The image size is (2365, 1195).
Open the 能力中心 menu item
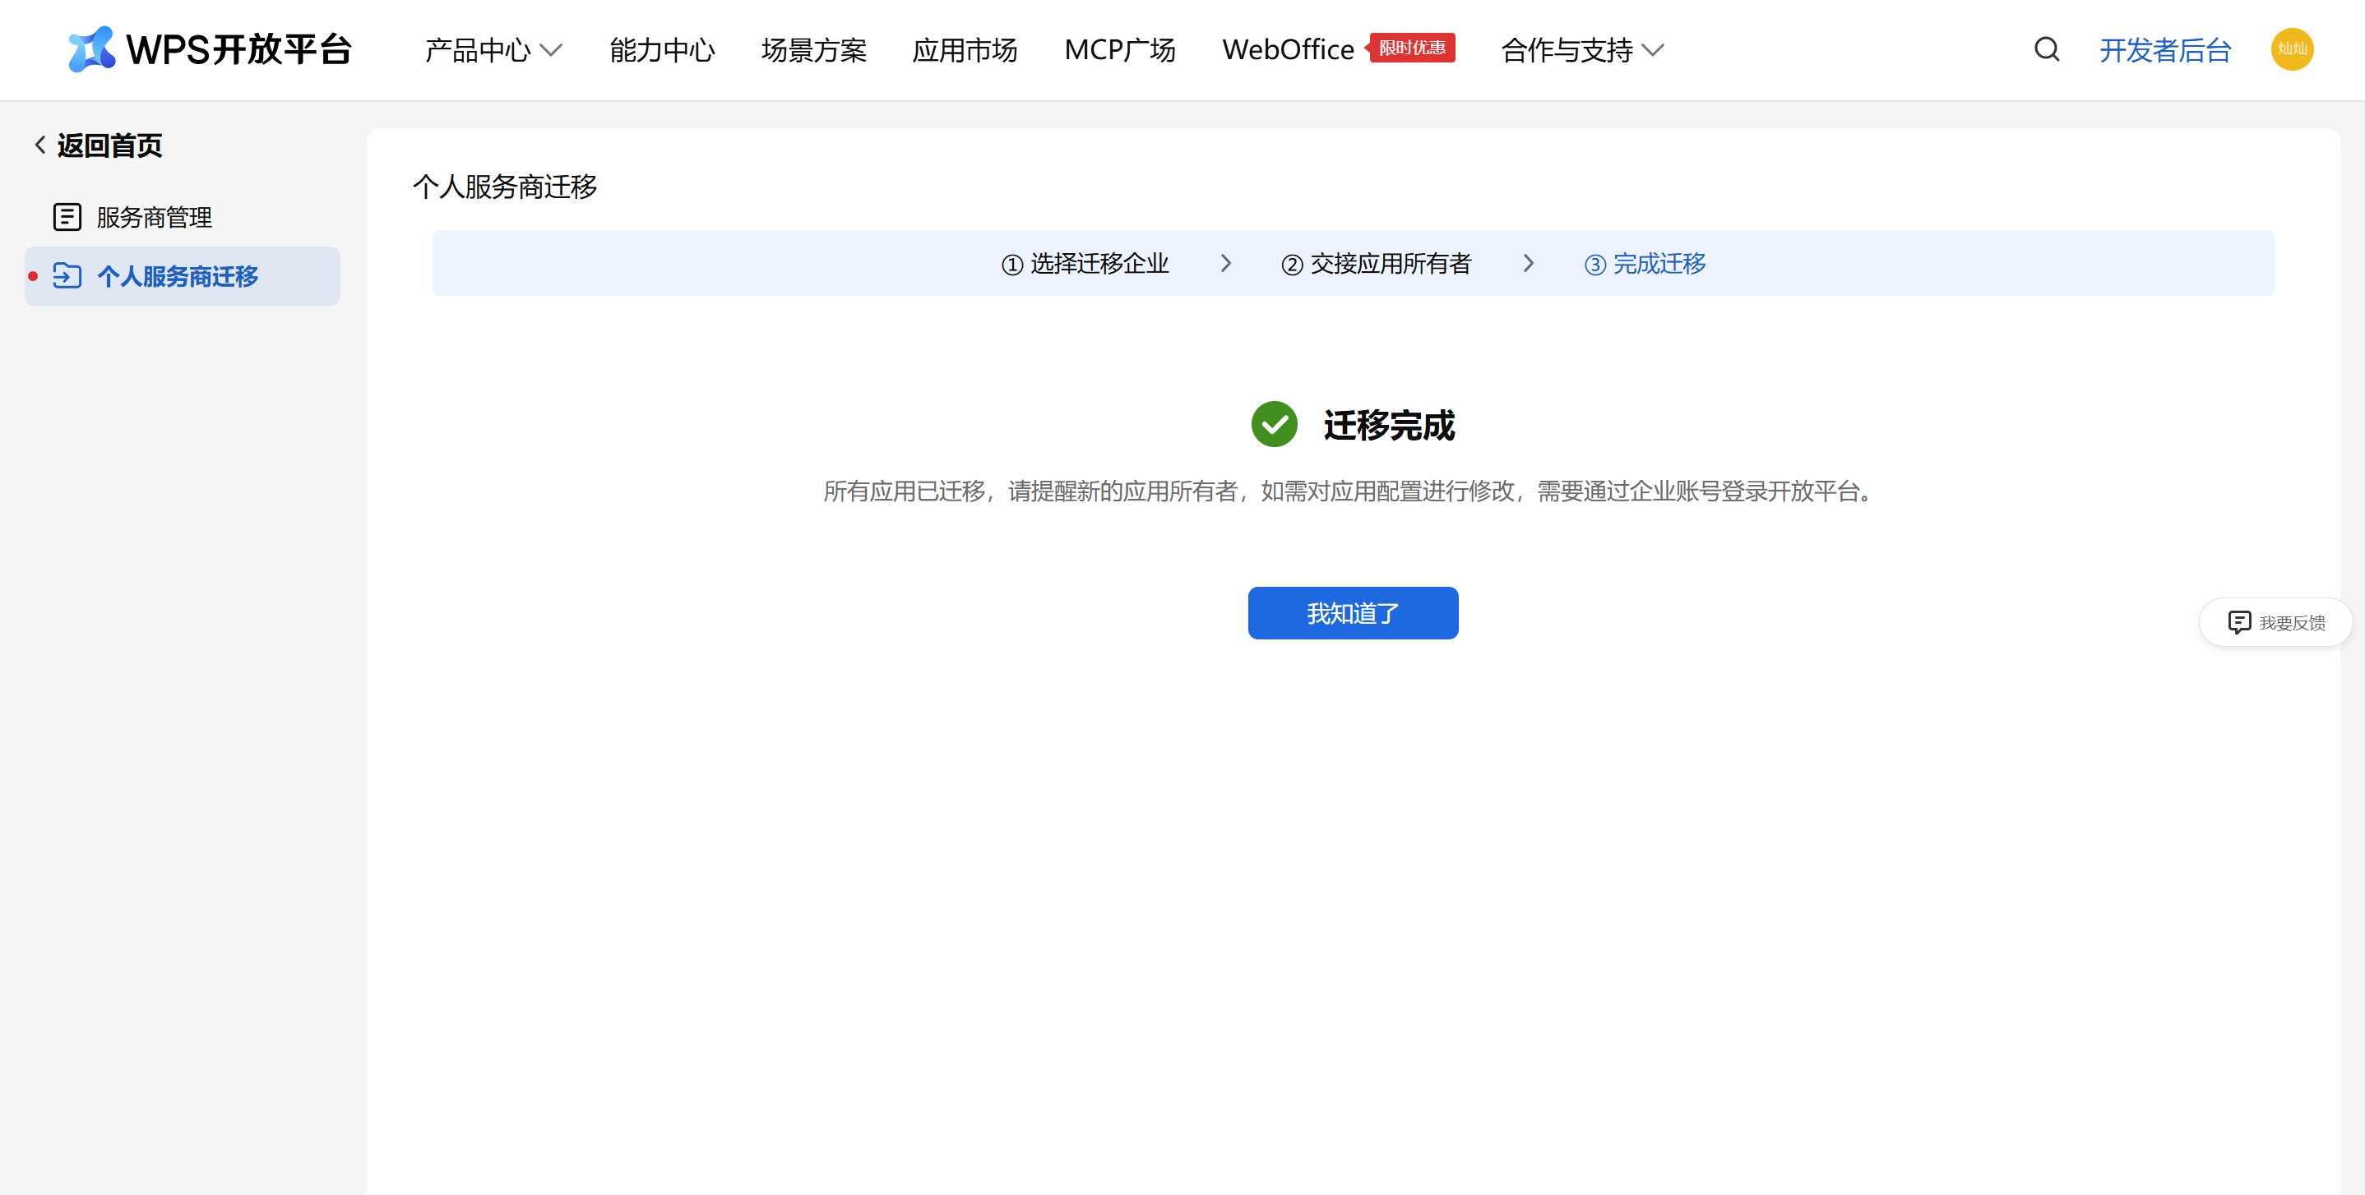coord(662,49)
